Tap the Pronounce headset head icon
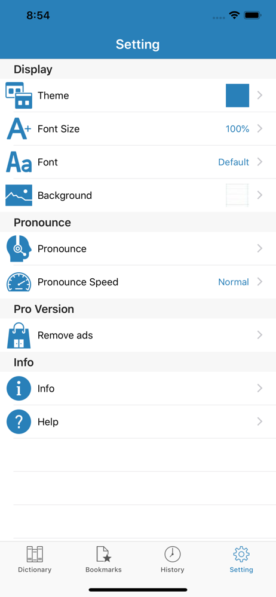The height and width of the screenshot is (597, 276). coord(19,248)
